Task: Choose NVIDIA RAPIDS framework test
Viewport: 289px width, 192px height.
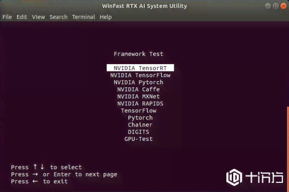Action: point(140,103)
